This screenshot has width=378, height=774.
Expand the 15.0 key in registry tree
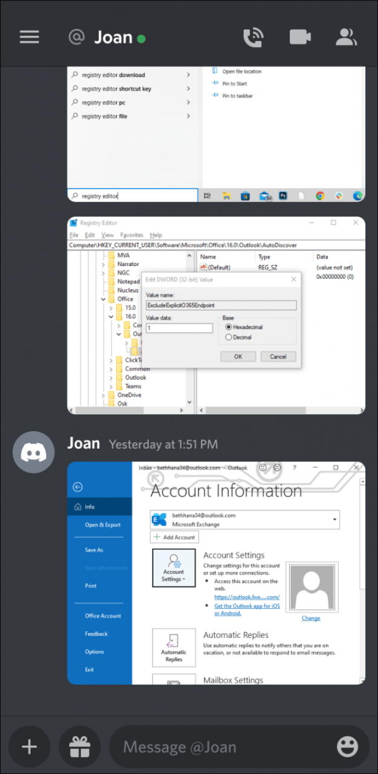(111, 307)
